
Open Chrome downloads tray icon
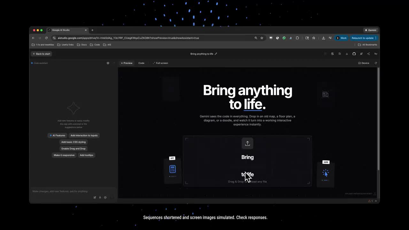coord(323,38)
